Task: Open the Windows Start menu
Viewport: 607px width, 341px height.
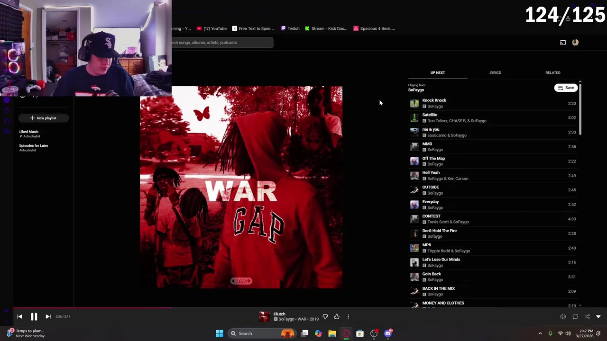Action: coord(220,333)
